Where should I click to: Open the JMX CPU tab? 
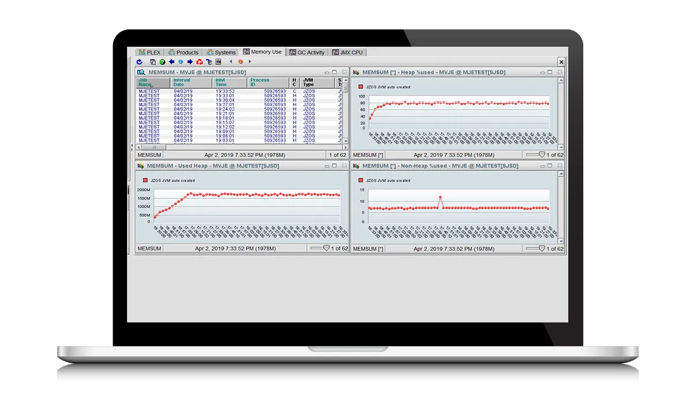tap(348, 52)
